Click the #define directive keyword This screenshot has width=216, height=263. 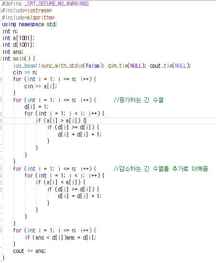pyautogui.click(x=12, y=4)
